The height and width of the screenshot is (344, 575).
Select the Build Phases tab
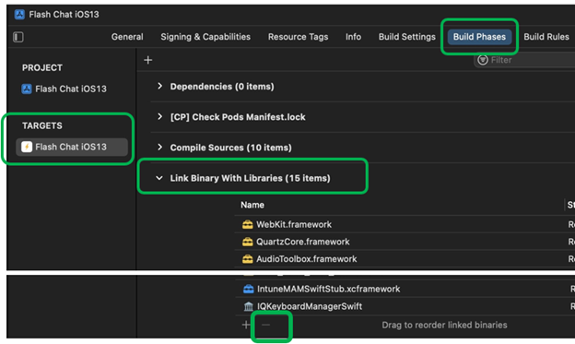coord(479,37)
